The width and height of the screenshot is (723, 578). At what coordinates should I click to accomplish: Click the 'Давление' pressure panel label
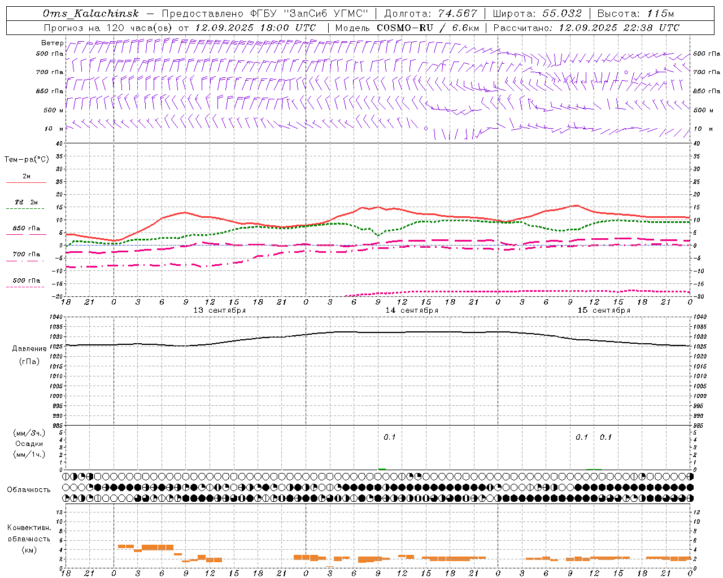(x=29, y=349)
